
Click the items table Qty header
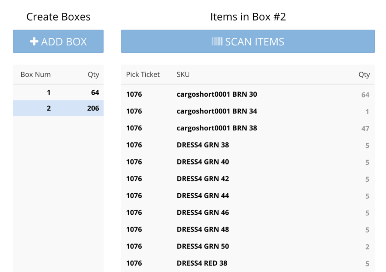click(x=364, y=75)
